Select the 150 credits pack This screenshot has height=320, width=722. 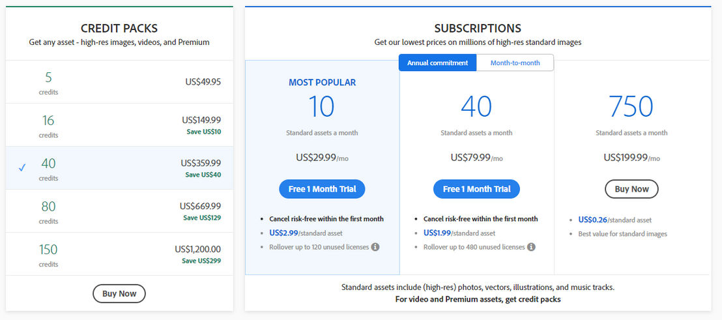coord(119,254)
